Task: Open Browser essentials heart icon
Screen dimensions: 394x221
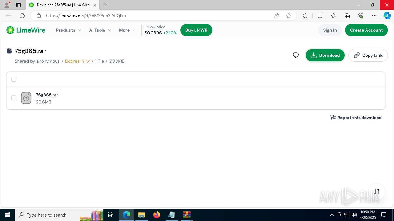Action: [x=361, y=16]
